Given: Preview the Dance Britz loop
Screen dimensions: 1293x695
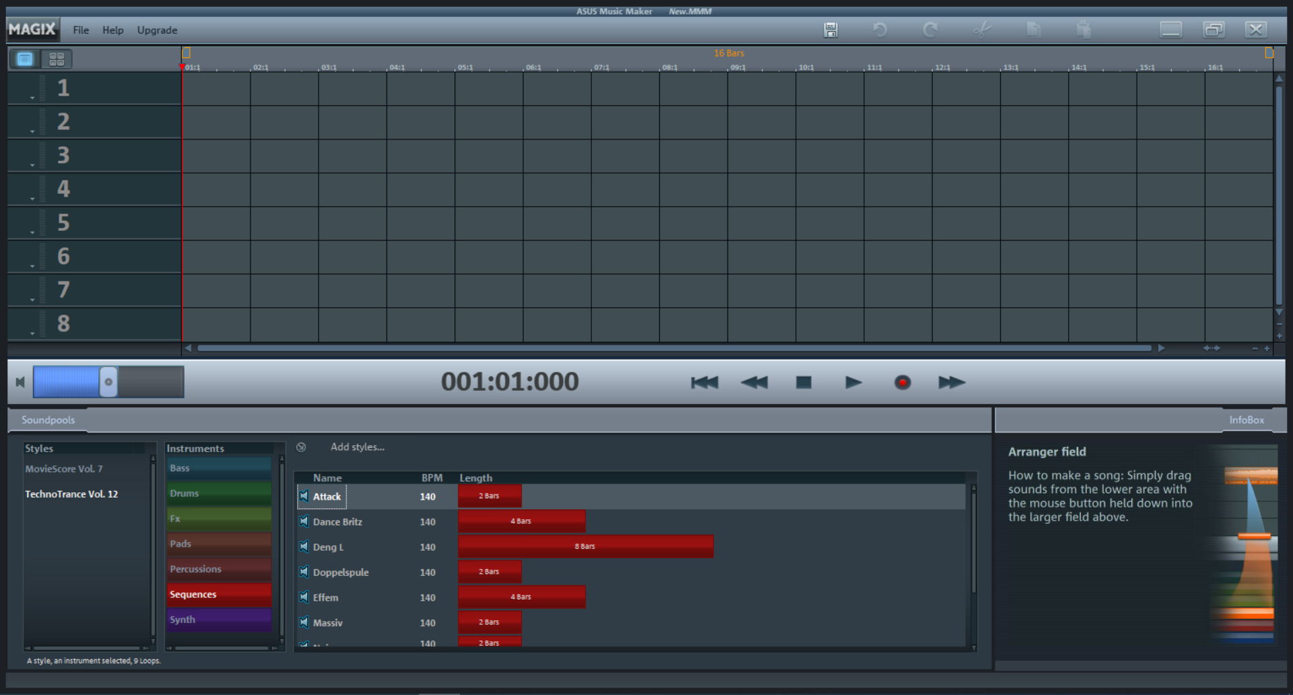Looking at the screenshot, I should tap(304, 521).
